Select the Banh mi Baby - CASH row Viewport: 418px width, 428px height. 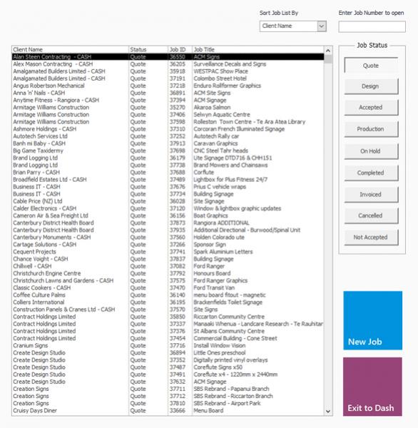click(x=168, y=143)
